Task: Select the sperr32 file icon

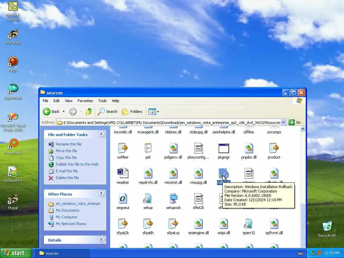Action: pos(249,224)
